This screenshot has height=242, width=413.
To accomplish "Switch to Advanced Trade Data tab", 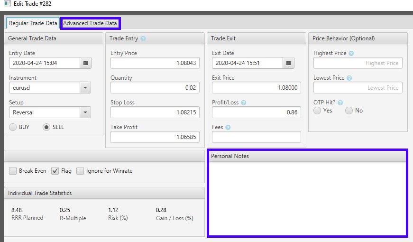I will [90, 23].
